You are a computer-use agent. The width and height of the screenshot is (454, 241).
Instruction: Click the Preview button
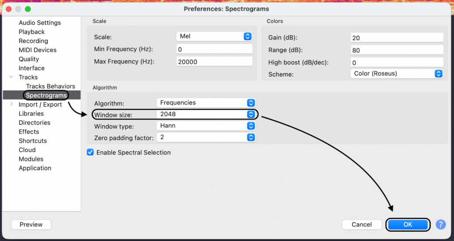coord(31,225)
